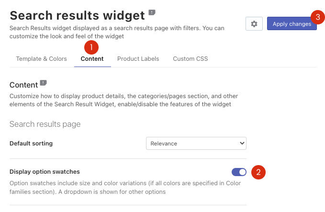The height and width of the screenshot is (212, 325).
Task: Click the red step marker numbered 3
Action: pos(318,17)
